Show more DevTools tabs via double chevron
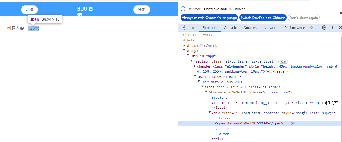The image size is (342, 142). click(x=311, y=27)
